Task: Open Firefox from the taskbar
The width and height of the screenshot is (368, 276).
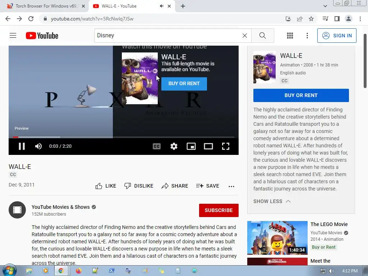Action: [78, 271]
